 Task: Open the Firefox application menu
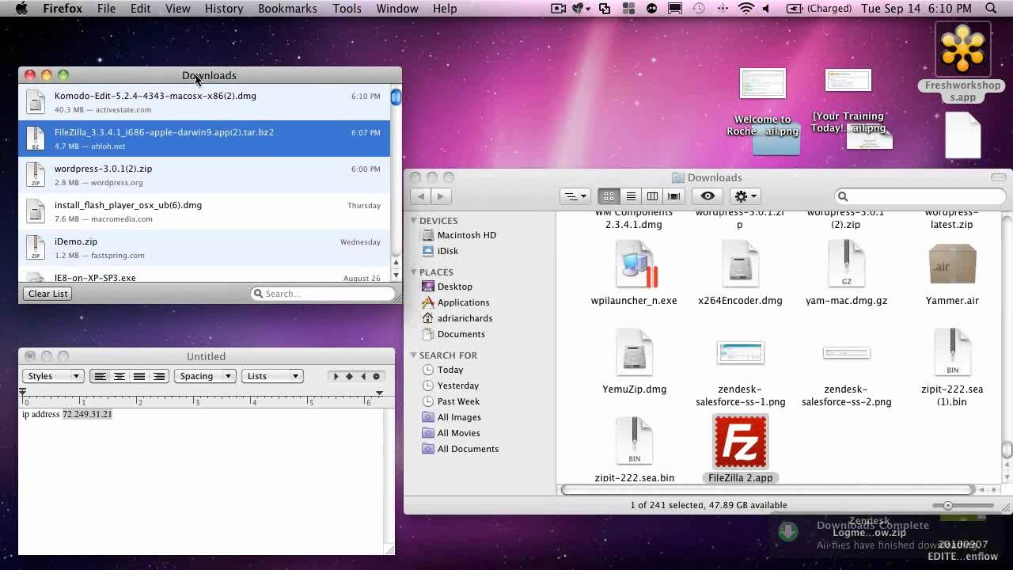(x=63, y=9)
